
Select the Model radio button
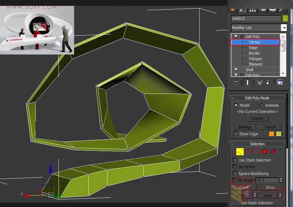tap(236, 105)
